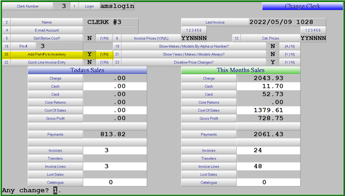The width and height of the screenshot is (345, 196).
Task: Click the Todays Sales header
Action: (x=87, y=70)
